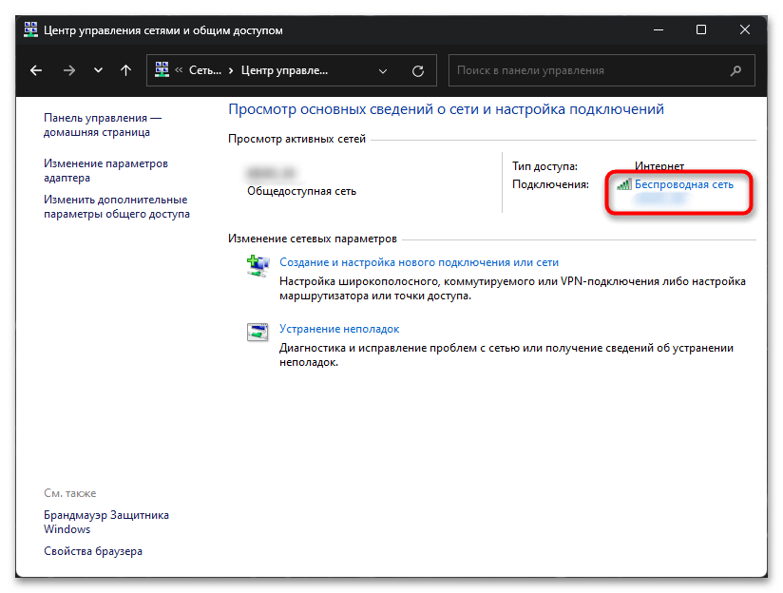Open 'Создание и настройка нового подключения или сети'
Screen dimensions: 783x593
418,262
